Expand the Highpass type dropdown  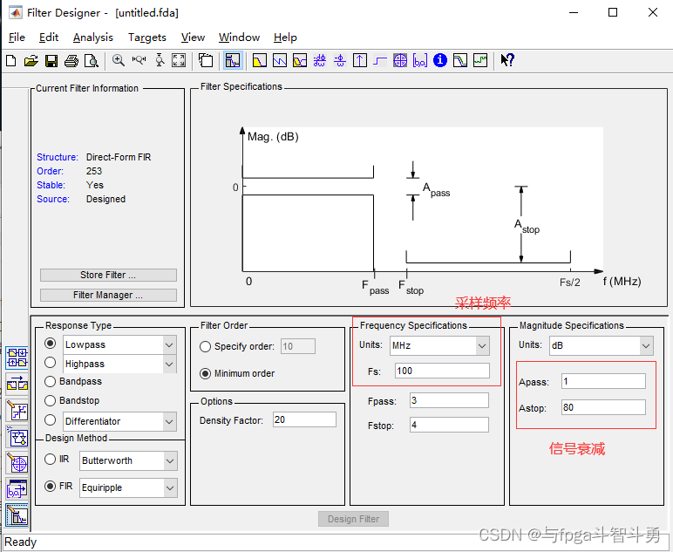(x=169, y=364)
